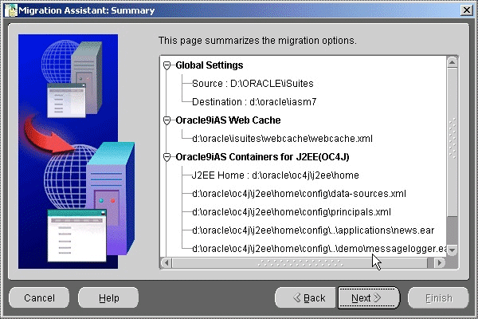The image size is (478, 319).
Task: Go Back to the previous step
Action: (306, 297)
